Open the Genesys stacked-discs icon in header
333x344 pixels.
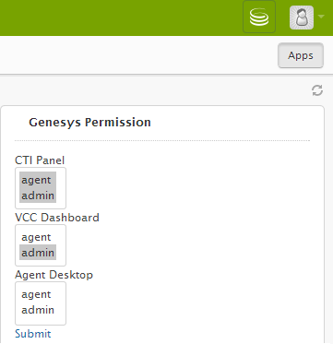(259, 17)
